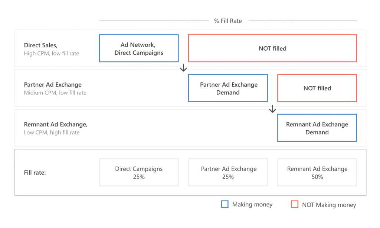Select the red NOT Making money legend square
The image size is (380, 228).
pyautogui.click(x=294, y=204)
